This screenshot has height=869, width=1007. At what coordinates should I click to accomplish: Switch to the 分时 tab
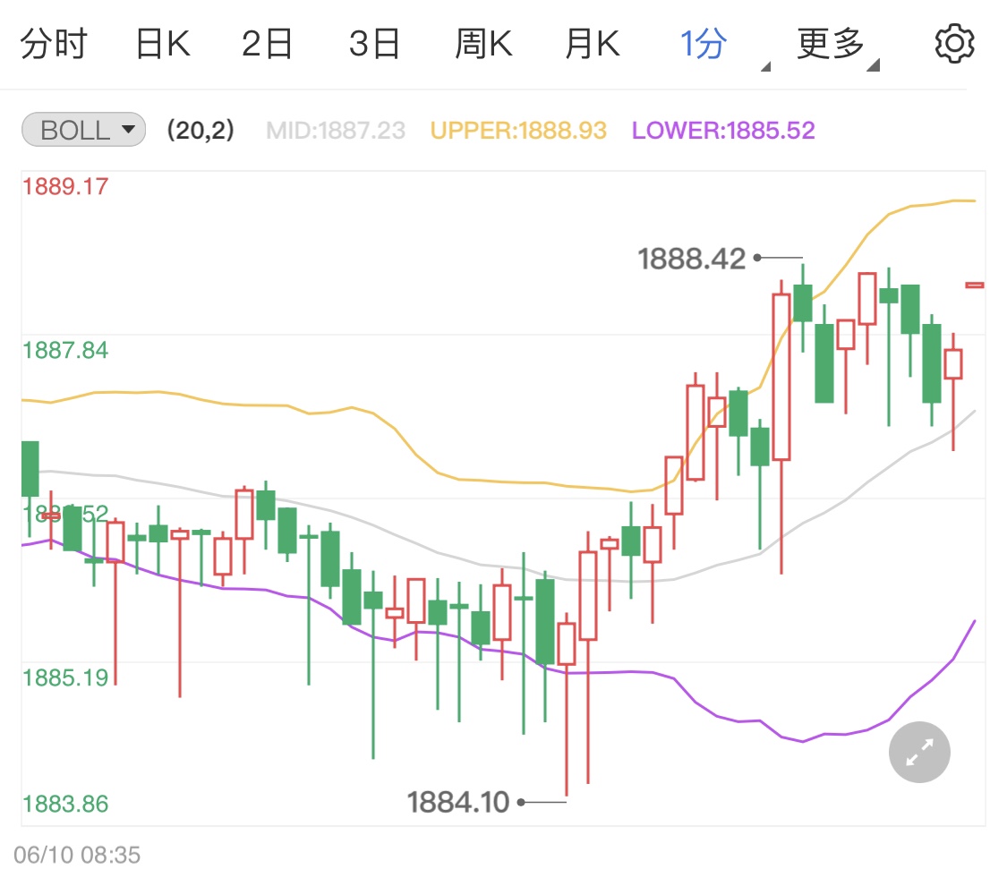tap(53, 43)
